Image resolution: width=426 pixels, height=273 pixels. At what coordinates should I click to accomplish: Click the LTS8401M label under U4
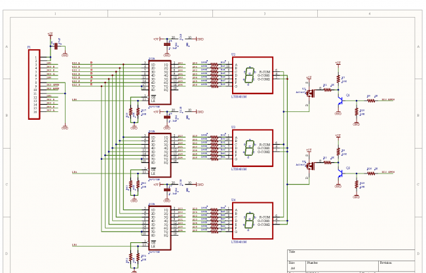(239, 242)
